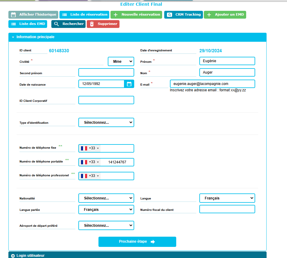Open the Type d'identification dropdown
Screen dimensions: 287x258
click(x=106, y=122)
